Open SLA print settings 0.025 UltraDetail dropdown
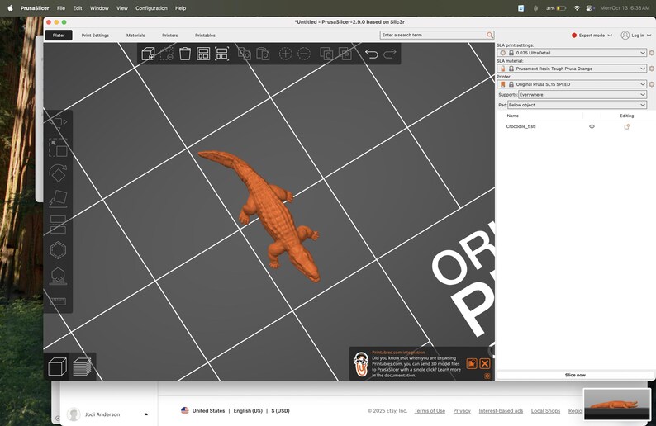The width and height of the screenshot is (656, 426). pos(572,53)
